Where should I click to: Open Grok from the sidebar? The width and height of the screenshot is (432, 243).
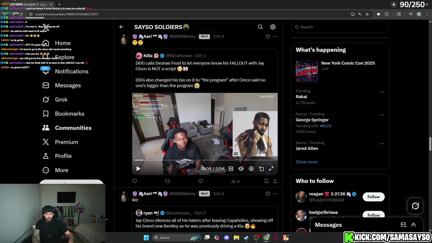point(55,100)
